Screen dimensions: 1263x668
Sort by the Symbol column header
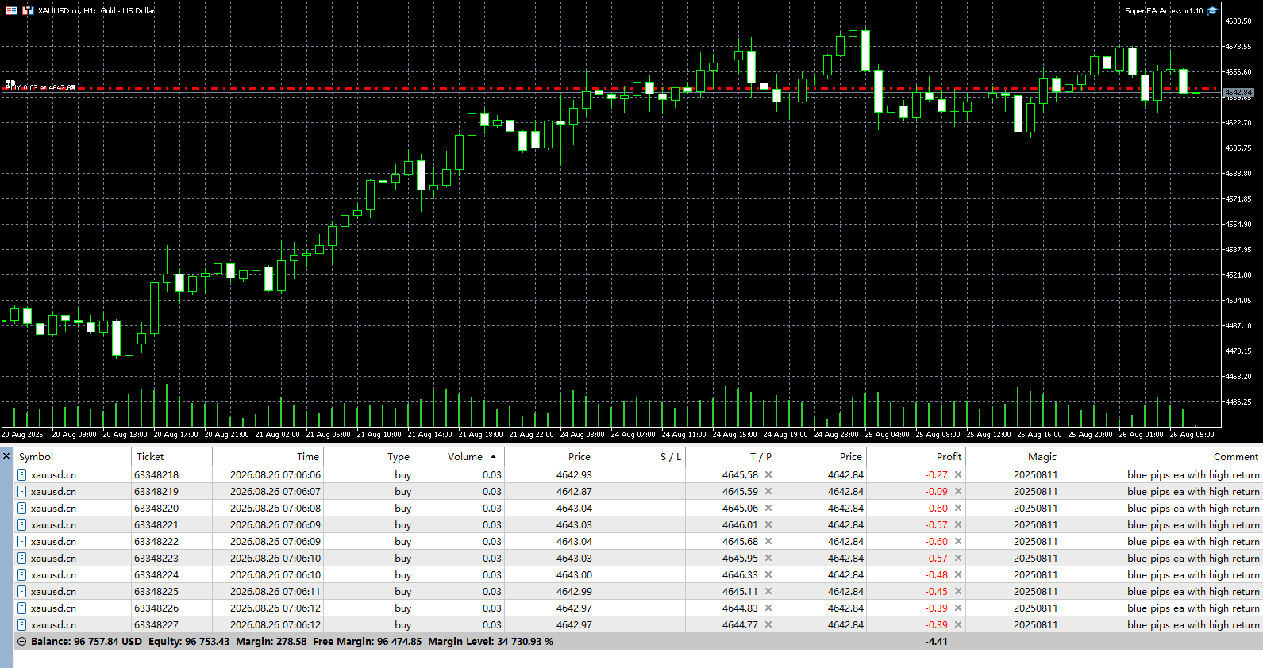pyautogui.click(x=36, y=457)
